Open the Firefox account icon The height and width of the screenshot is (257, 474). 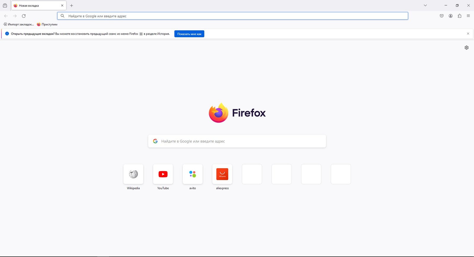450,16
